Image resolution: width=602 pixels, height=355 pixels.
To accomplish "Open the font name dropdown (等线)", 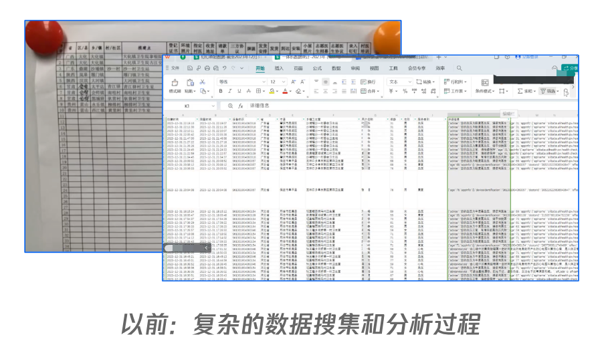I will tap(242, 82).
